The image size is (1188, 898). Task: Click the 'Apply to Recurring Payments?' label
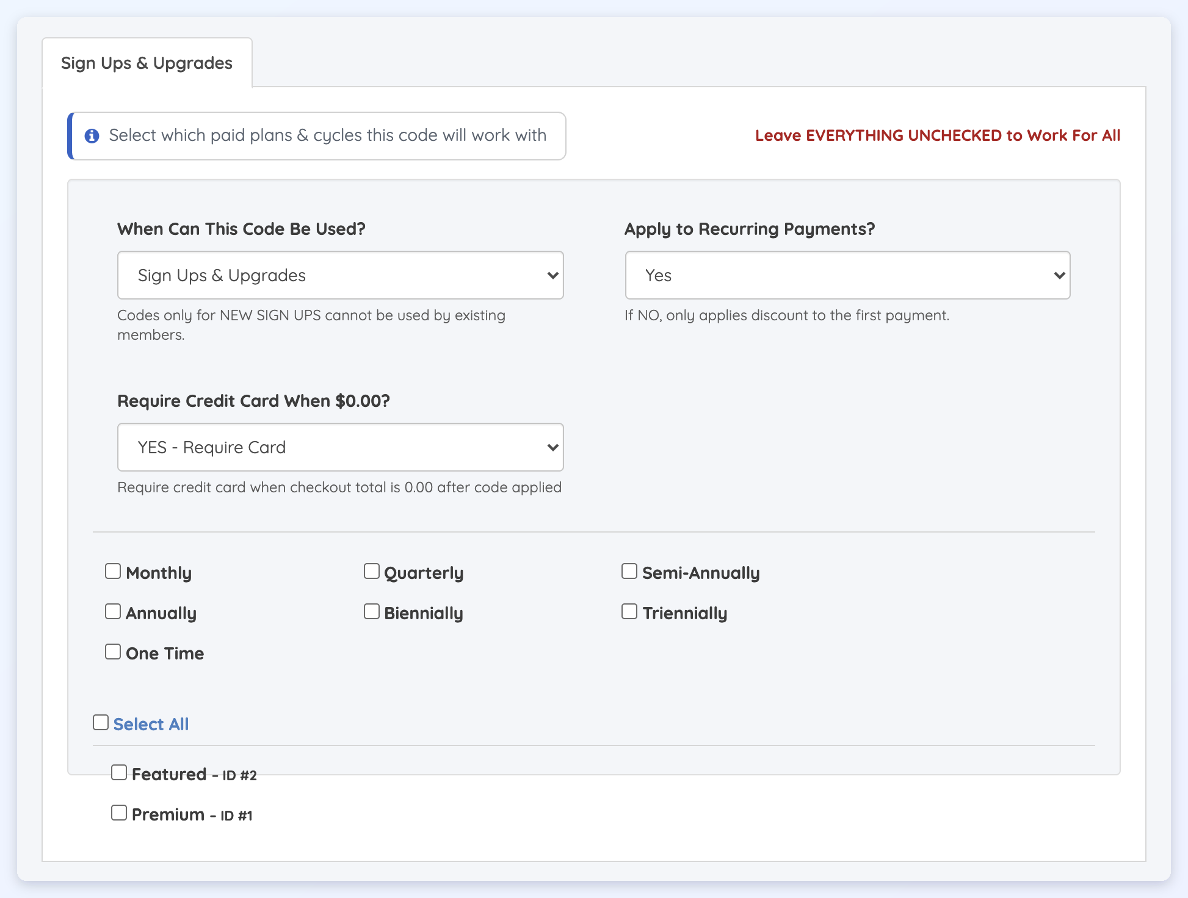tap(750, 229)
